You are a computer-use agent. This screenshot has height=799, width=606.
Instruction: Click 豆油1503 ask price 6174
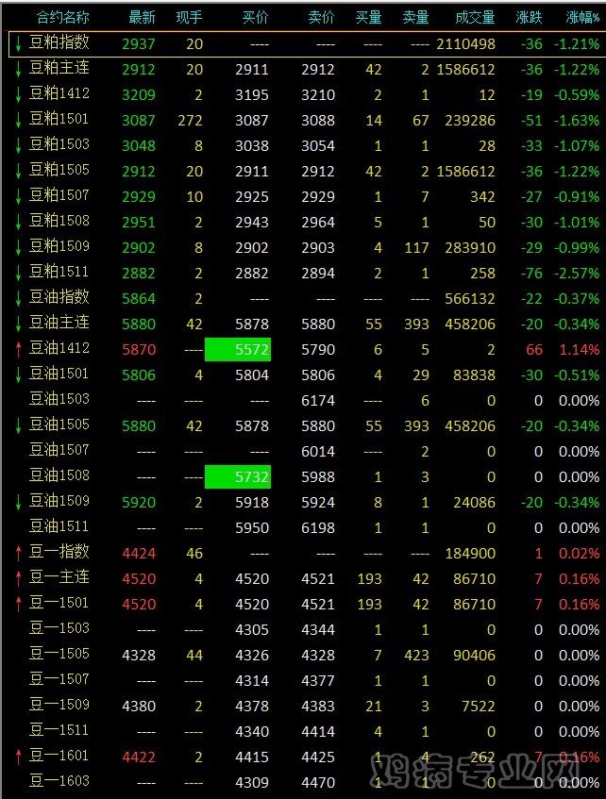pyautogui.click(x=318, y=401)
